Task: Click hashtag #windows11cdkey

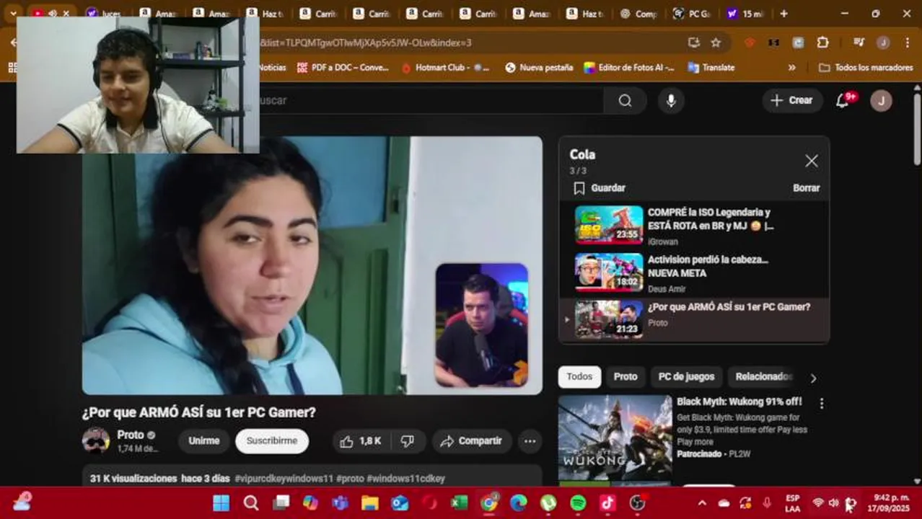Action: 405,479
